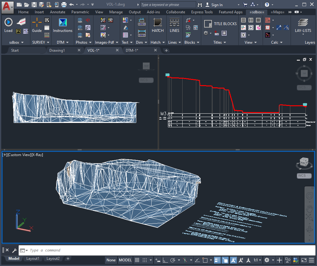Click the TITLE BLOCKS sheet icon
The image size is (317, 266).
click(x=208, y=24)
